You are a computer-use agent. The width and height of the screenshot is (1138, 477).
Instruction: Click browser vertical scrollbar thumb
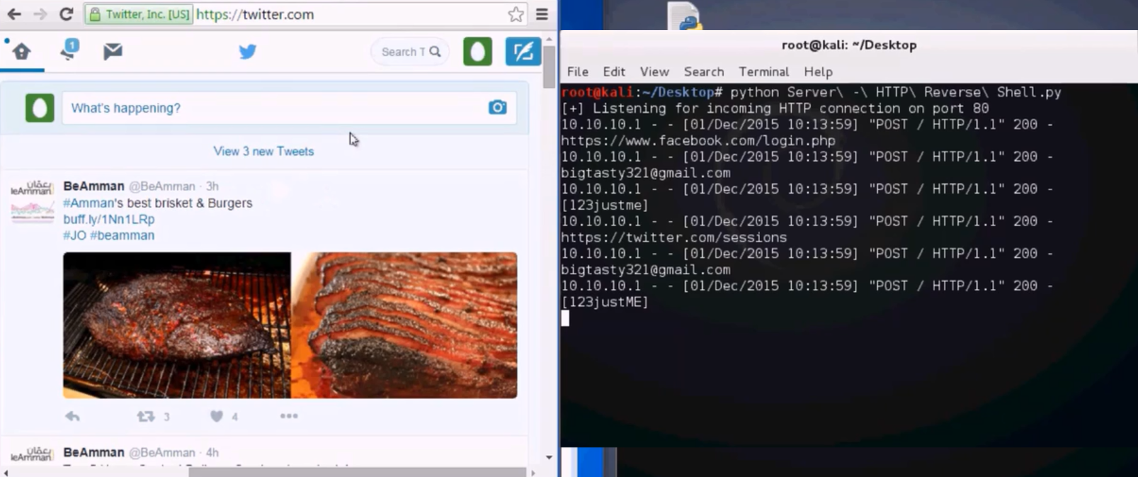click(549, 65)
